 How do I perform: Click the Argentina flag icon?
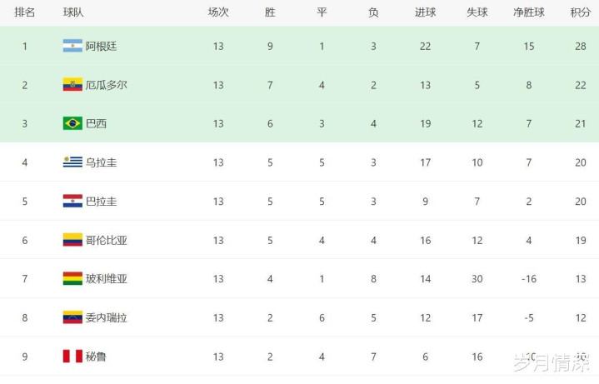tap(72, 46)
